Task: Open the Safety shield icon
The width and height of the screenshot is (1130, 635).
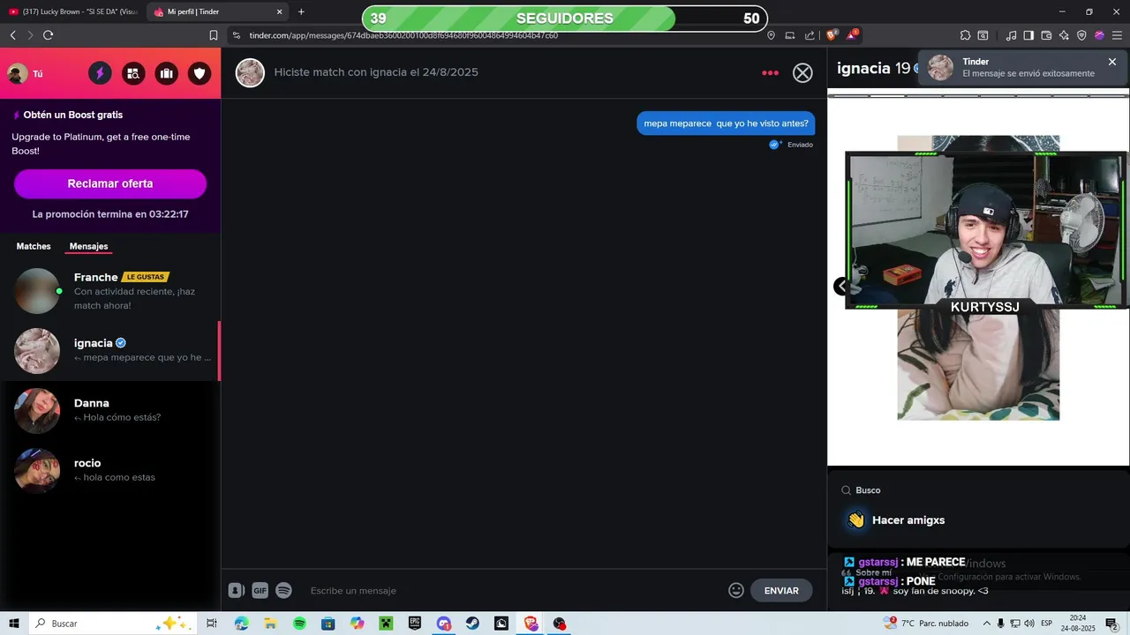Action: [x=200, y=73]
